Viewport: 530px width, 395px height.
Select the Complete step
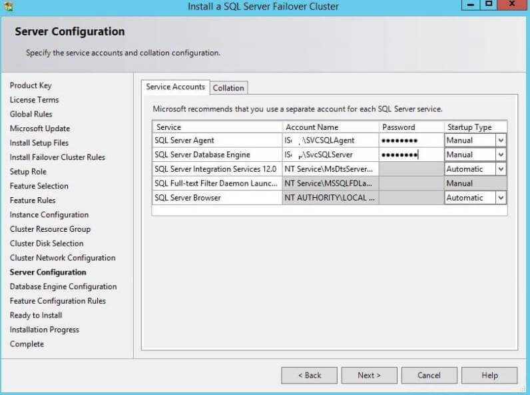coord(27,344)
